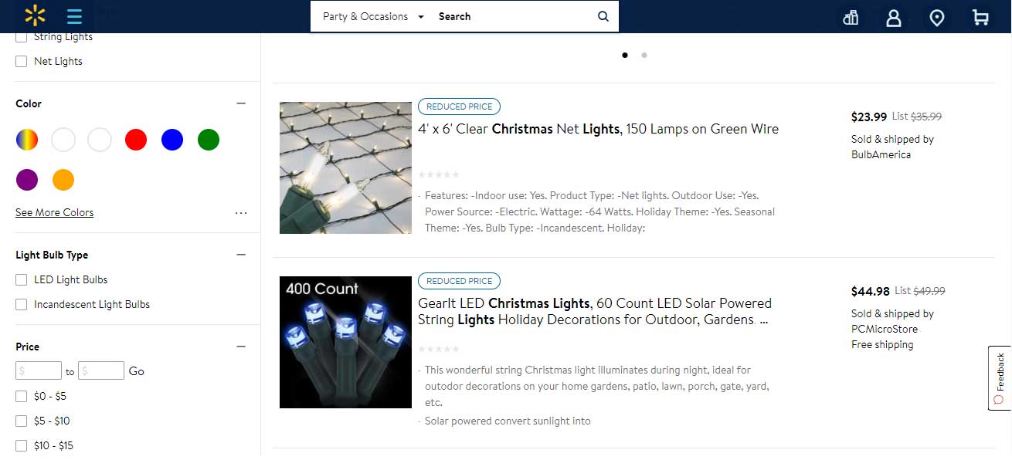The image size is (1012, 460).
Task: Click the Feedback side tab
Action: 1000,377
